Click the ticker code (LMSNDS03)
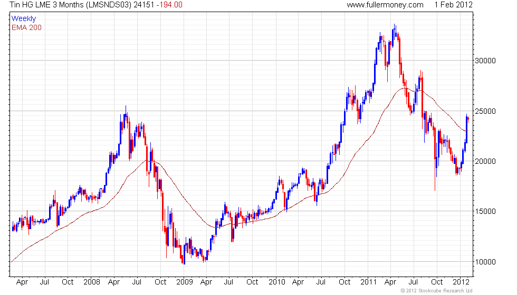Viewport: 517px width, 295px height. 109,5
